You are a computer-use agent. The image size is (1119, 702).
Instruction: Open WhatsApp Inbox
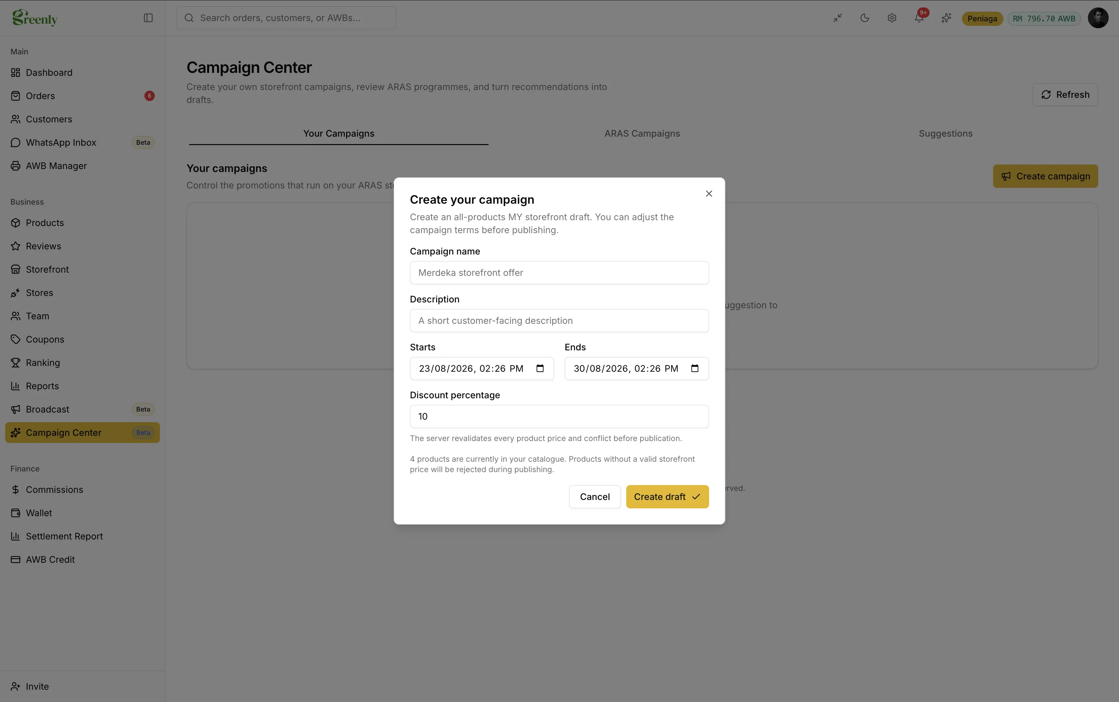click(83, 142)
